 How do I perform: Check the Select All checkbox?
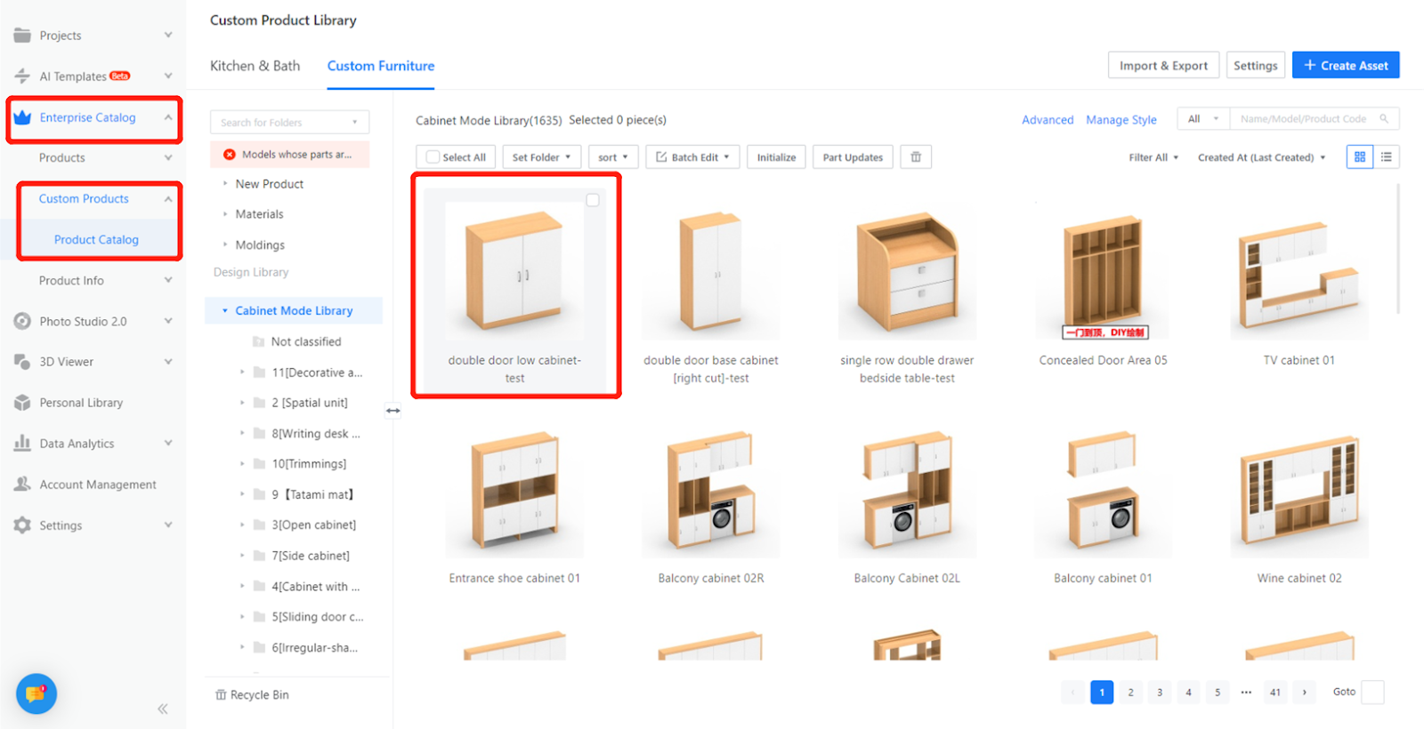433,157
